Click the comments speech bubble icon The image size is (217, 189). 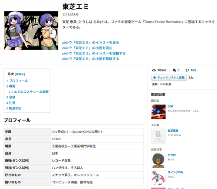click(174, 70)
